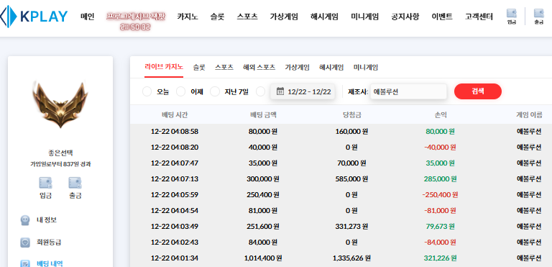Select the 오늘 radio button
The width and height of the screenshot is (552, 267).
(147, 91)
